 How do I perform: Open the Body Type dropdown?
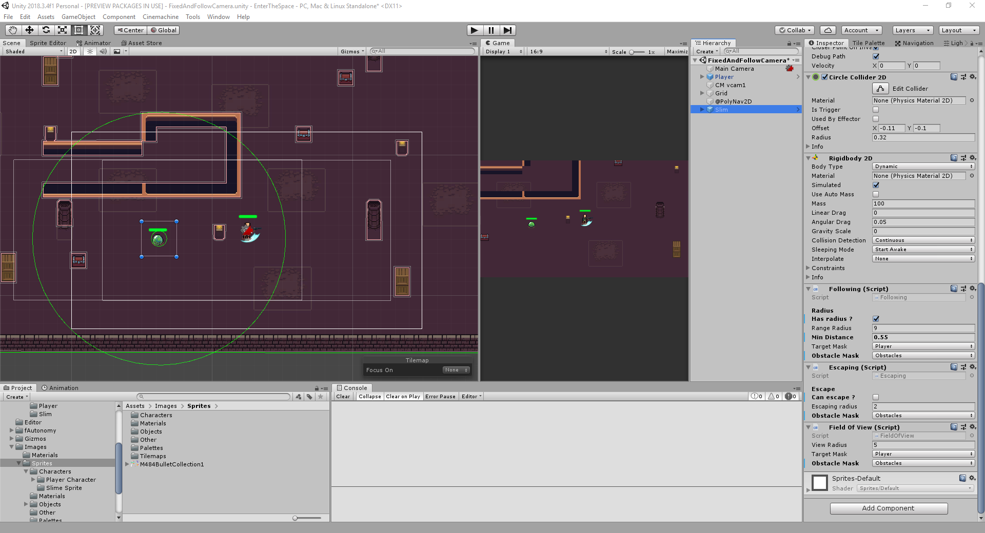point(923,167)
